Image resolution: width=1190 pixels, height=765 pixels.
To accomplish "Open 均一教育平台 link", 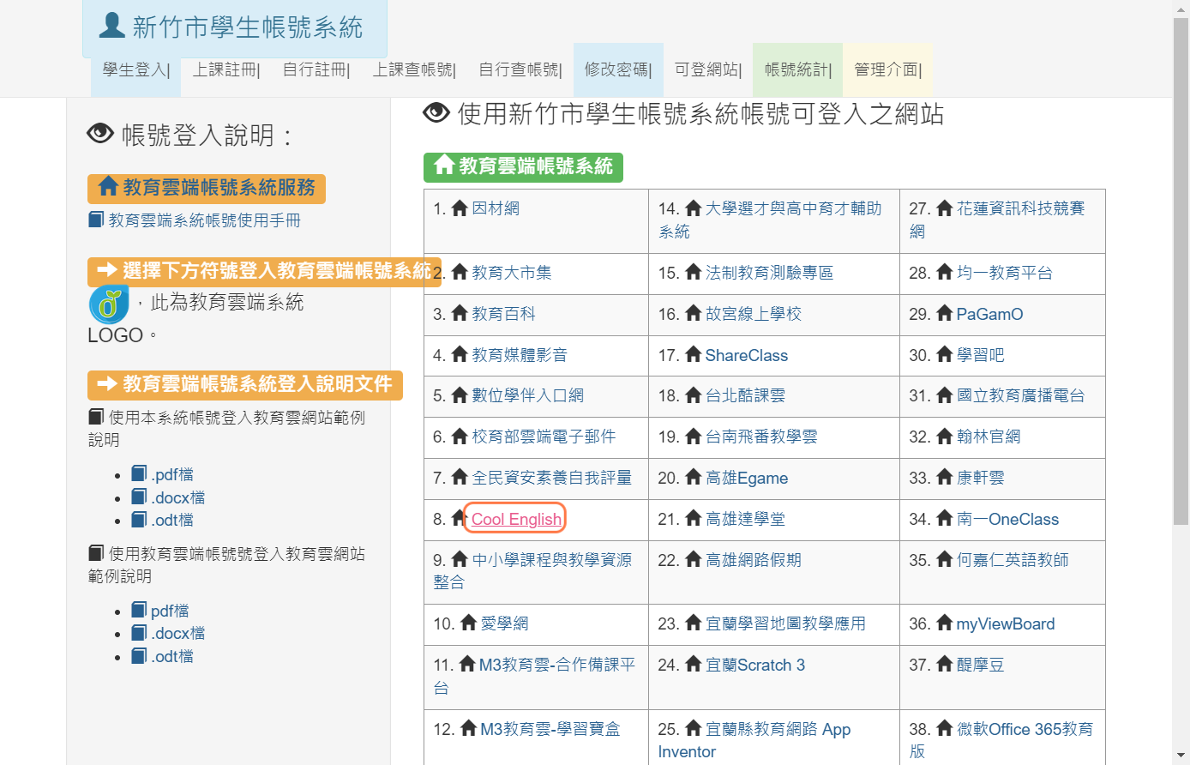I will (x=1005, y=273).
